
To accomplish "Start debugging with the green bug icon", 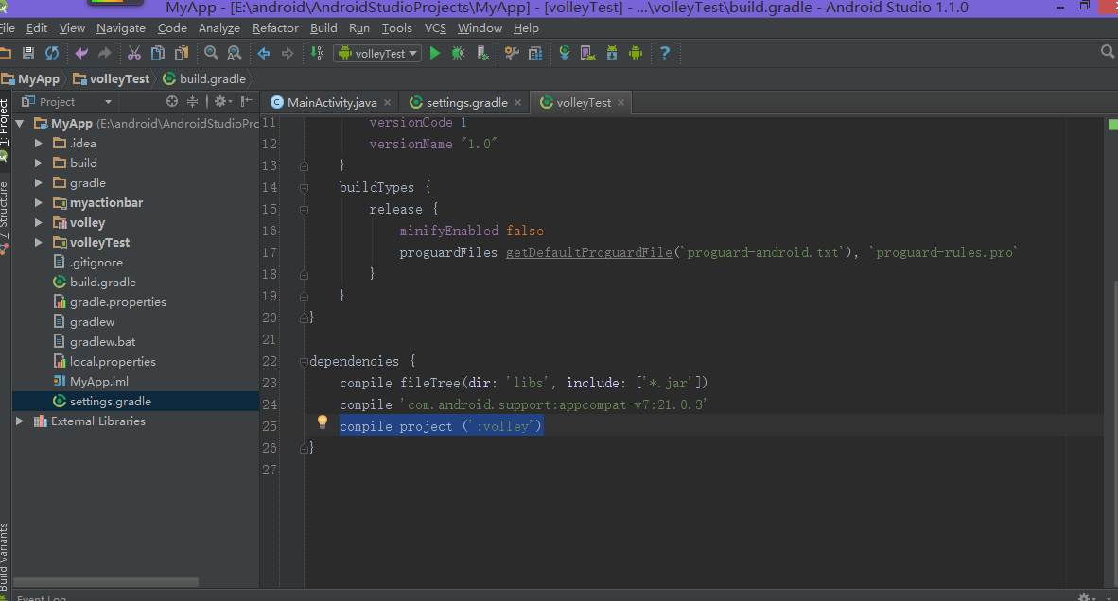I will pos(459,54).
